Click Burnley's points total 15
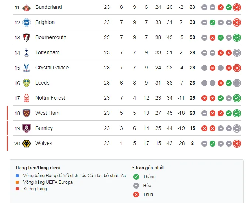The width and height of the screenshot is (249, 203). click(192, 128)
